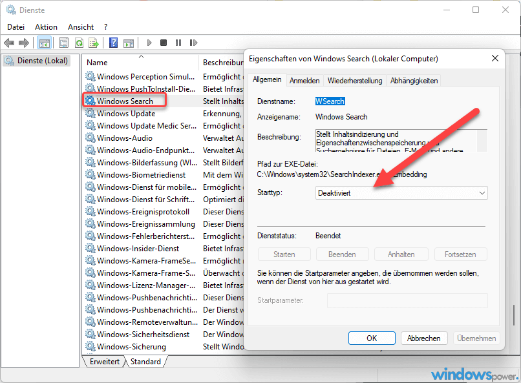Image resolution: width=521 pixels, height=383 pixels.
Task: Click the Anhalten button
Action: tap(401, 254)
